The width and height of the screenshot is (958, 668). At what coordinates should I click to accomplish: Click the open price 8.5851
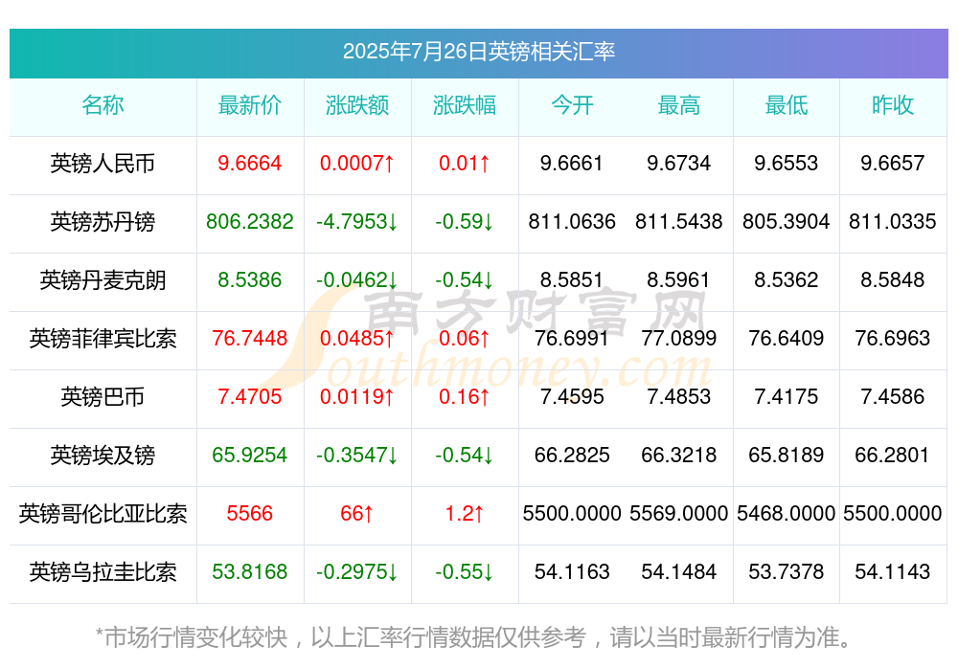[572, 279]
